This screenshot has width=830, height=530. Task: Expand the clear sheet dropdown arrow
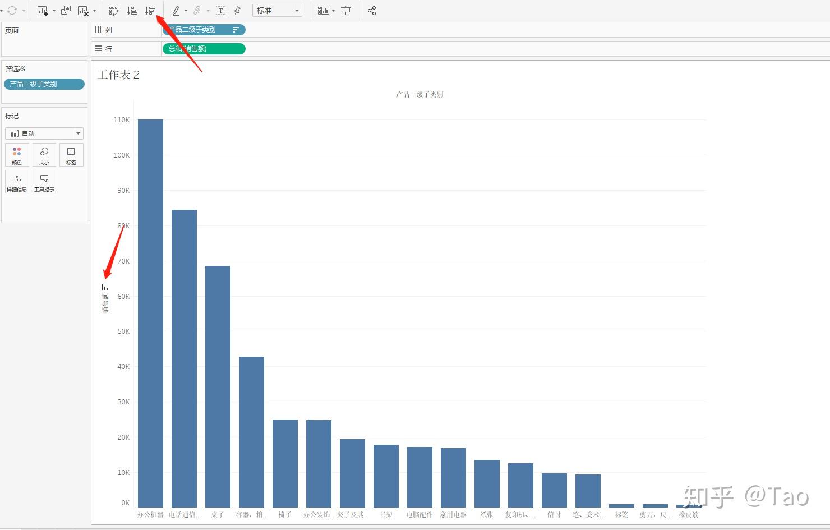point(94,11)
